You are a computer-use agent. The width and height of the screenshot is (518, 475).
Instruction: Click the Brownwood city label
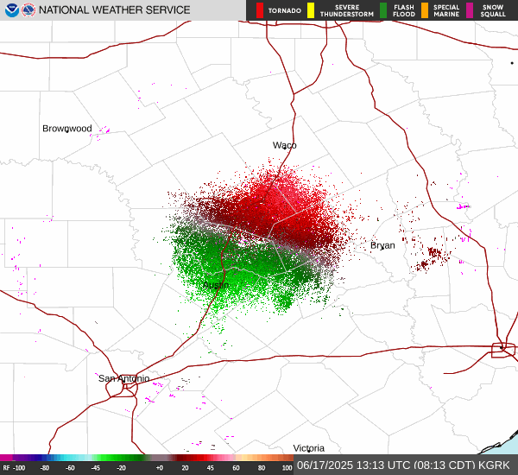point(67,129)
